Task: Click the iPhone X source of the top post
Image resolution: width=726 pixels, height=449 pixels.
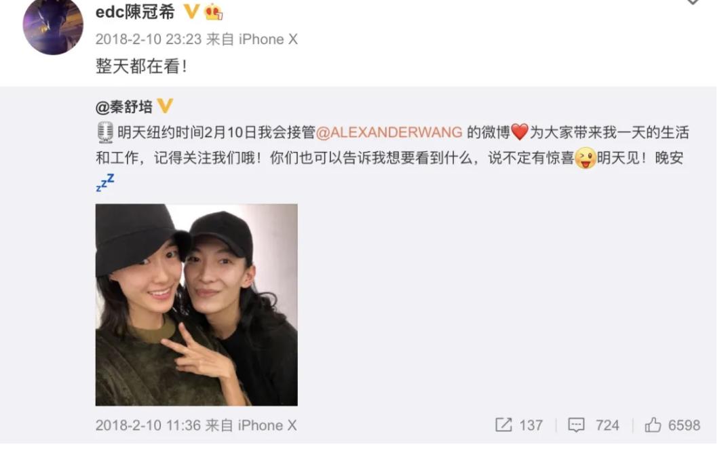Action: click(267, 39)
